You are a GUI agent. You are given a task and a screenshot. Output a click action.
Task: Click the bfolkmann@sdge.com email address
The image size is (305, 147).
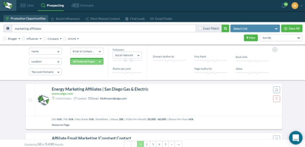click(113, 98)
